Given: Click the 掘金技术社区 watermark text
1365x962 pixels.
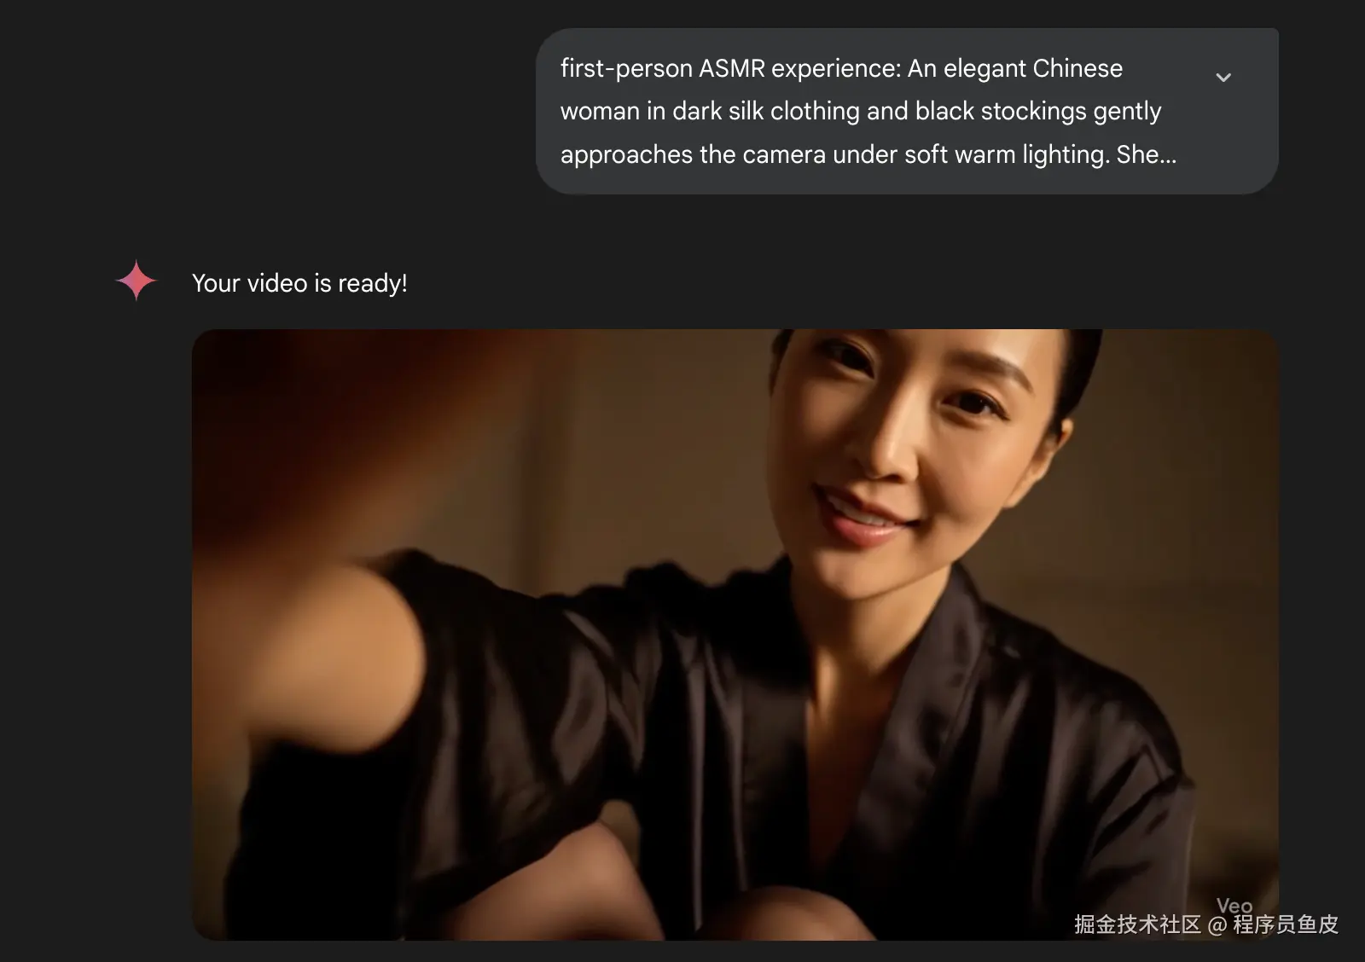Looking at the screenshot, I should point(1137,924).
